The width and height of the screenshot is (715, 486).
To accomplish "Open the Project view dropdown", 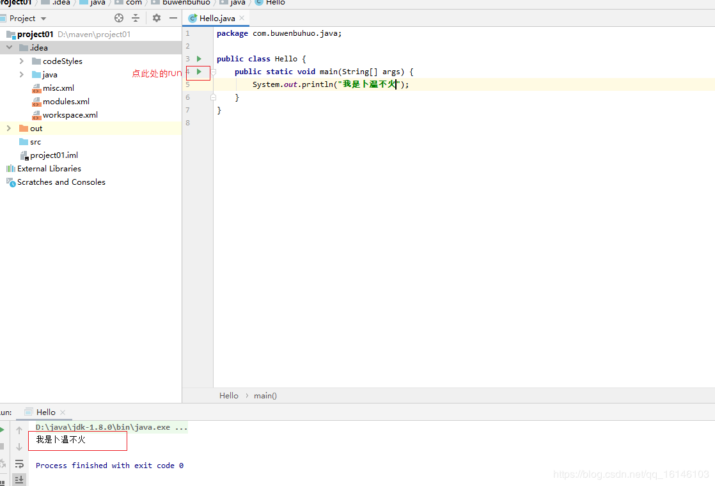I will click(x=43, y=19).
